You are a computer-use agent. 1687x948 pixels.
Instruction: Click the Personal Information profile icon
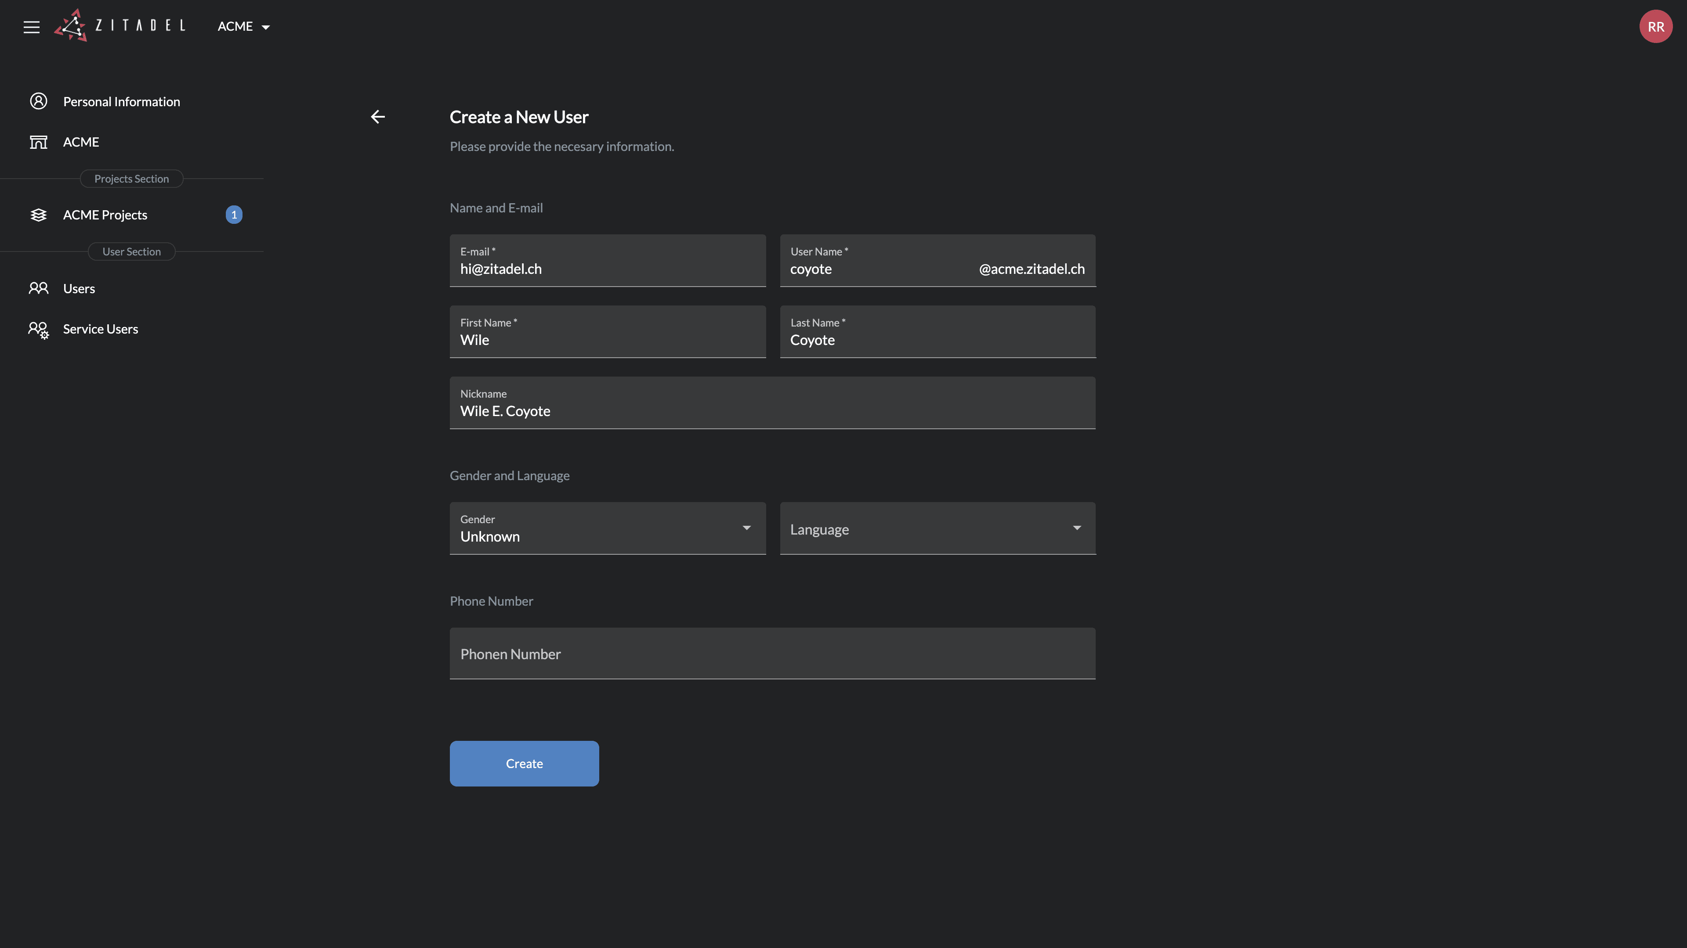click(x=39, y=101)
